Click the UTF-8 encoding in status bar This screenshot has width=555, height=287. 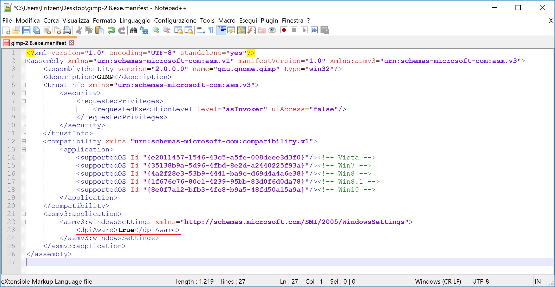click(480, 282)
